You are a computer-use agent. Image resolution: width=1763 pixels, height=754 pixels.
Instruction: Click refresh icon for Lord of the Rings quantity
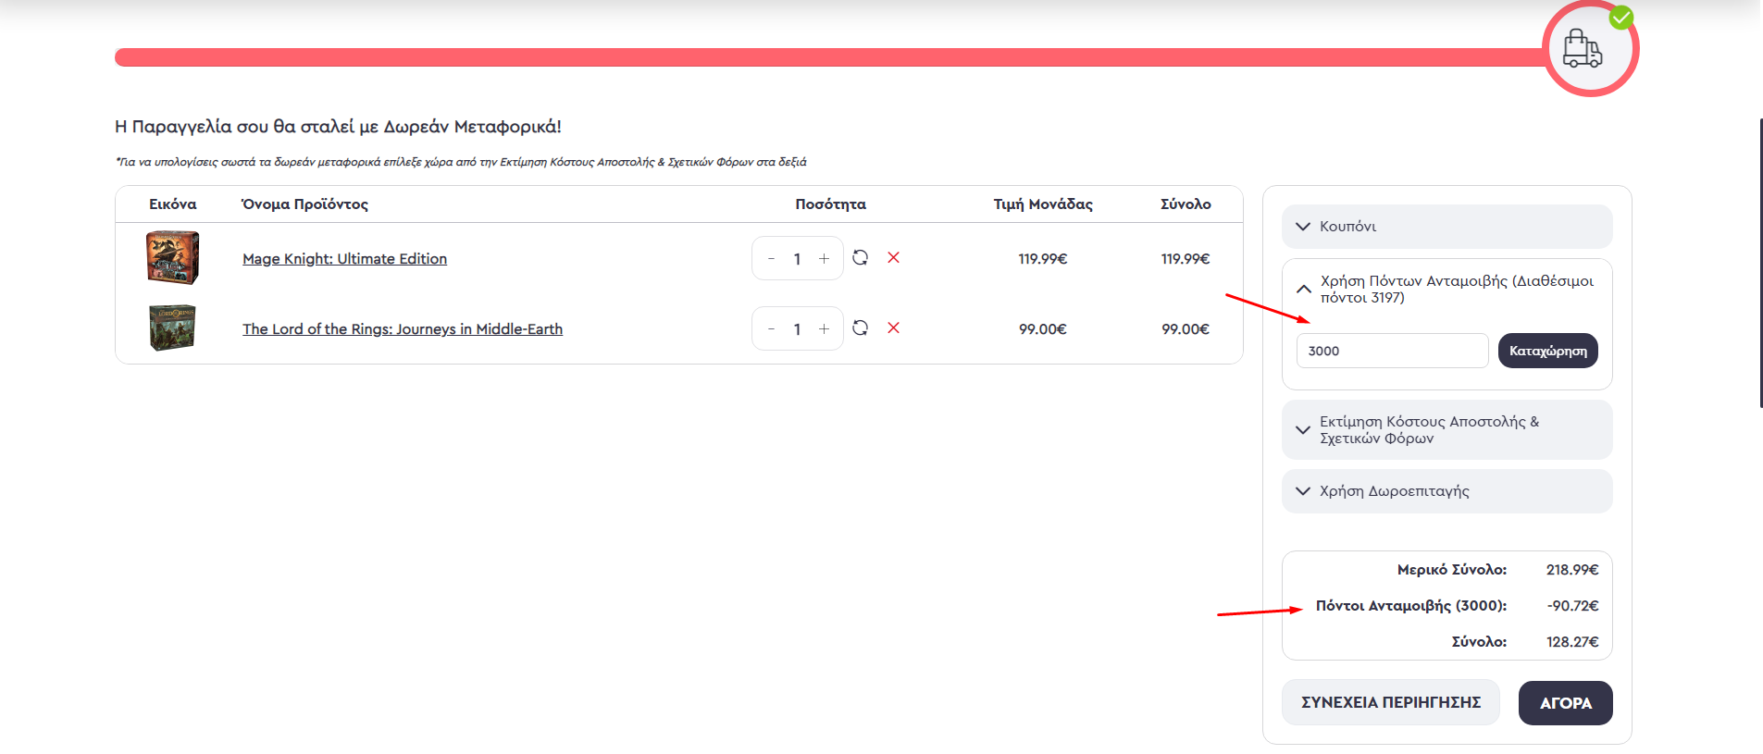pyautogui.click(x=860, y=328)
